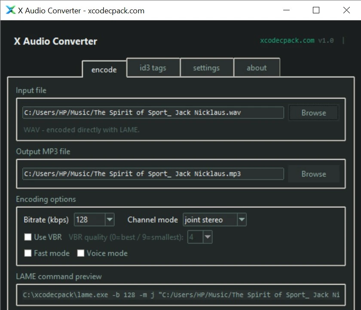The height and width of the screenshot is (310, 361).
Task: Open the xcodecpack.com link
Action: [287, 41]
